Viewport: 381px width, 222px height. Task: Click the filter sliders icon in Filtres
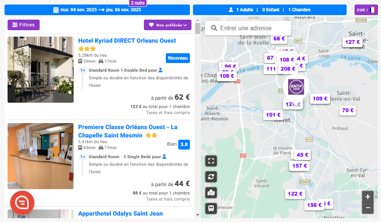pos(15,25)
